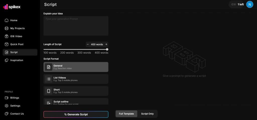Open the N user avatar
The width and height of the screenshot is (257, 120).
point(250,4)
